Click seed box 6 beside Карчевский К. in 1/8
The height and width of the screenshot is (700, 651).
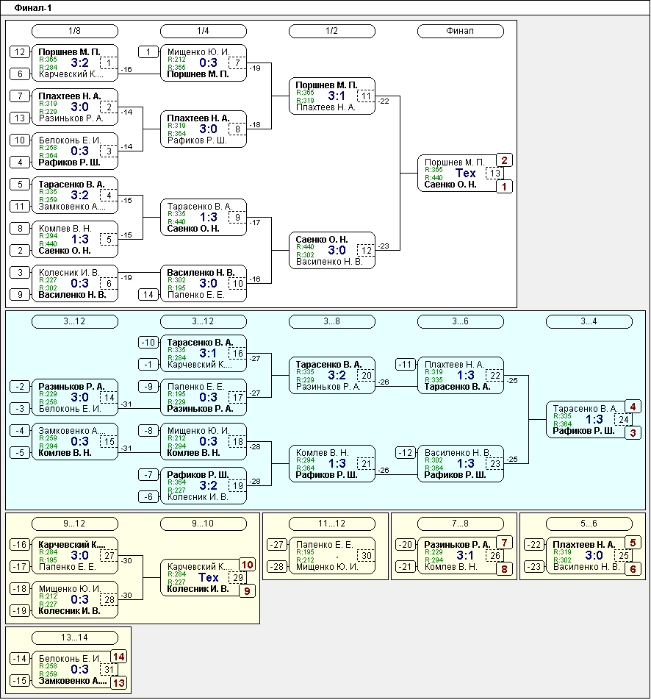[20, 74]
